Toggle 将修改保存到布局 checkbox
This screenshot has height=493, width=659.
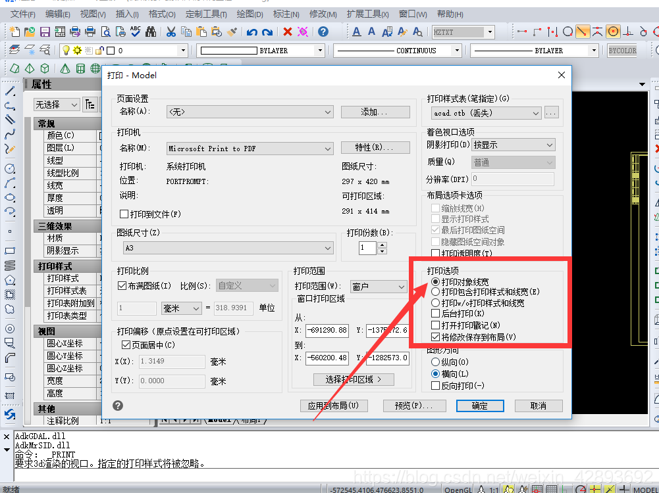(435, 337)
